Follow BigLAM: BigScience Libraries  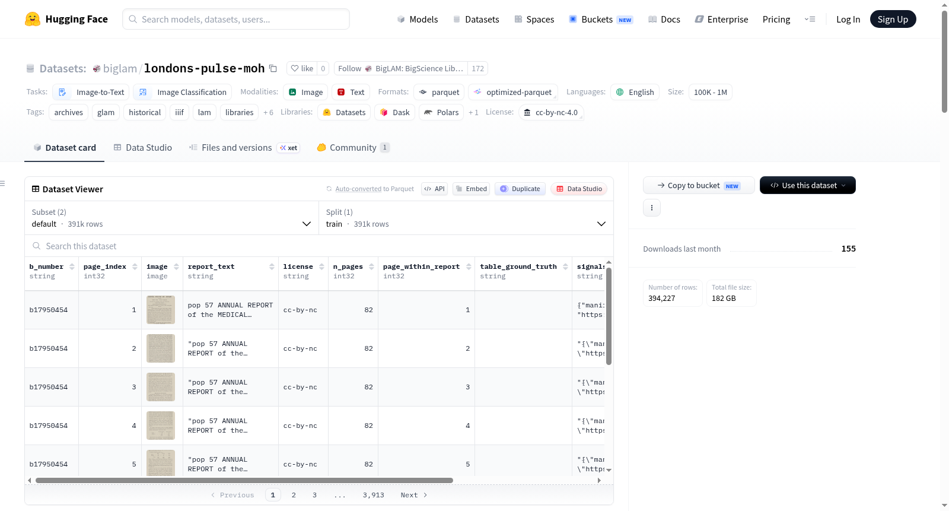(401, 68)
